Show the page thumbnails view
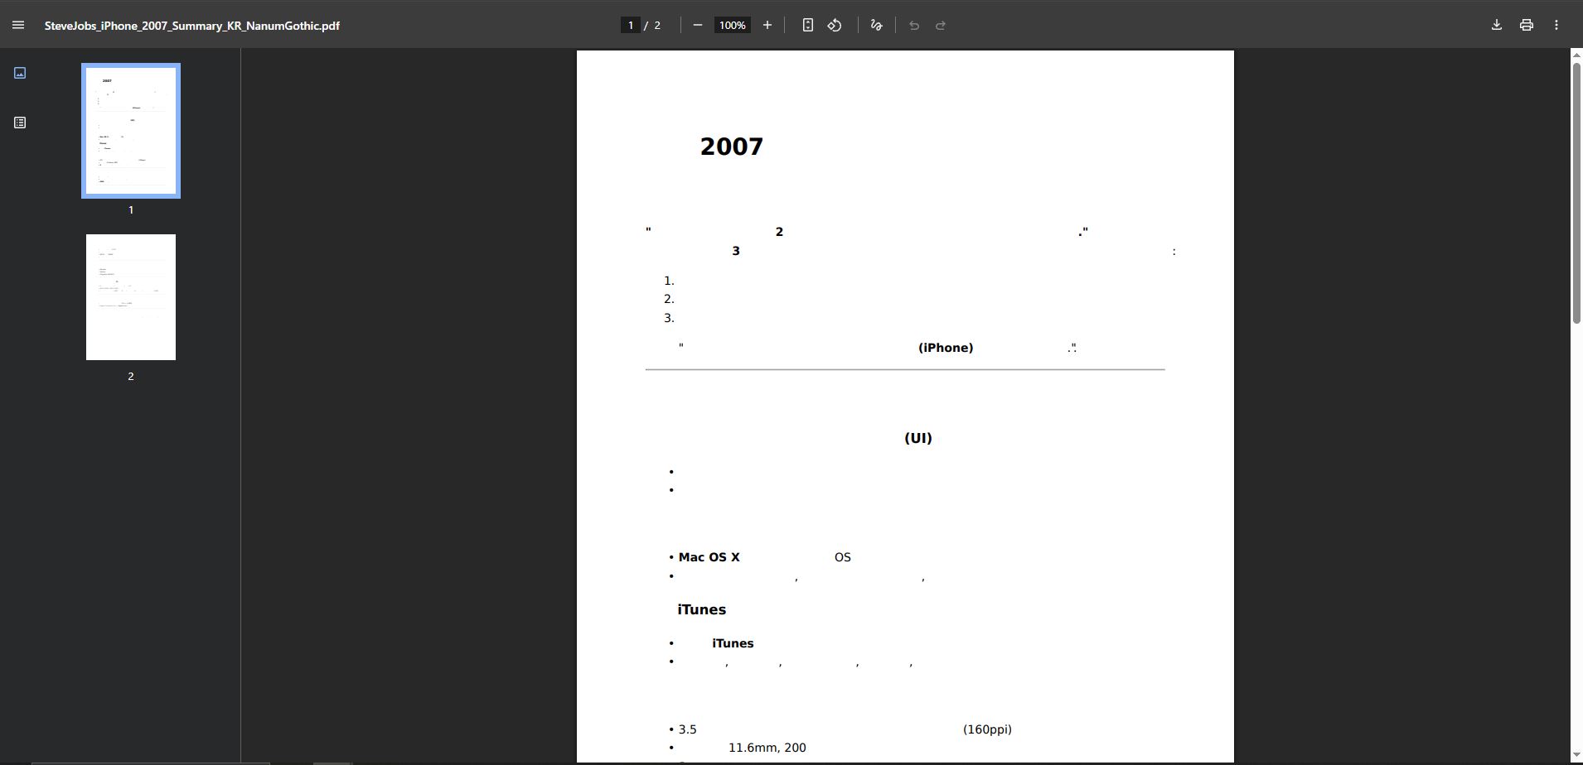 click(x=20, y=73)
